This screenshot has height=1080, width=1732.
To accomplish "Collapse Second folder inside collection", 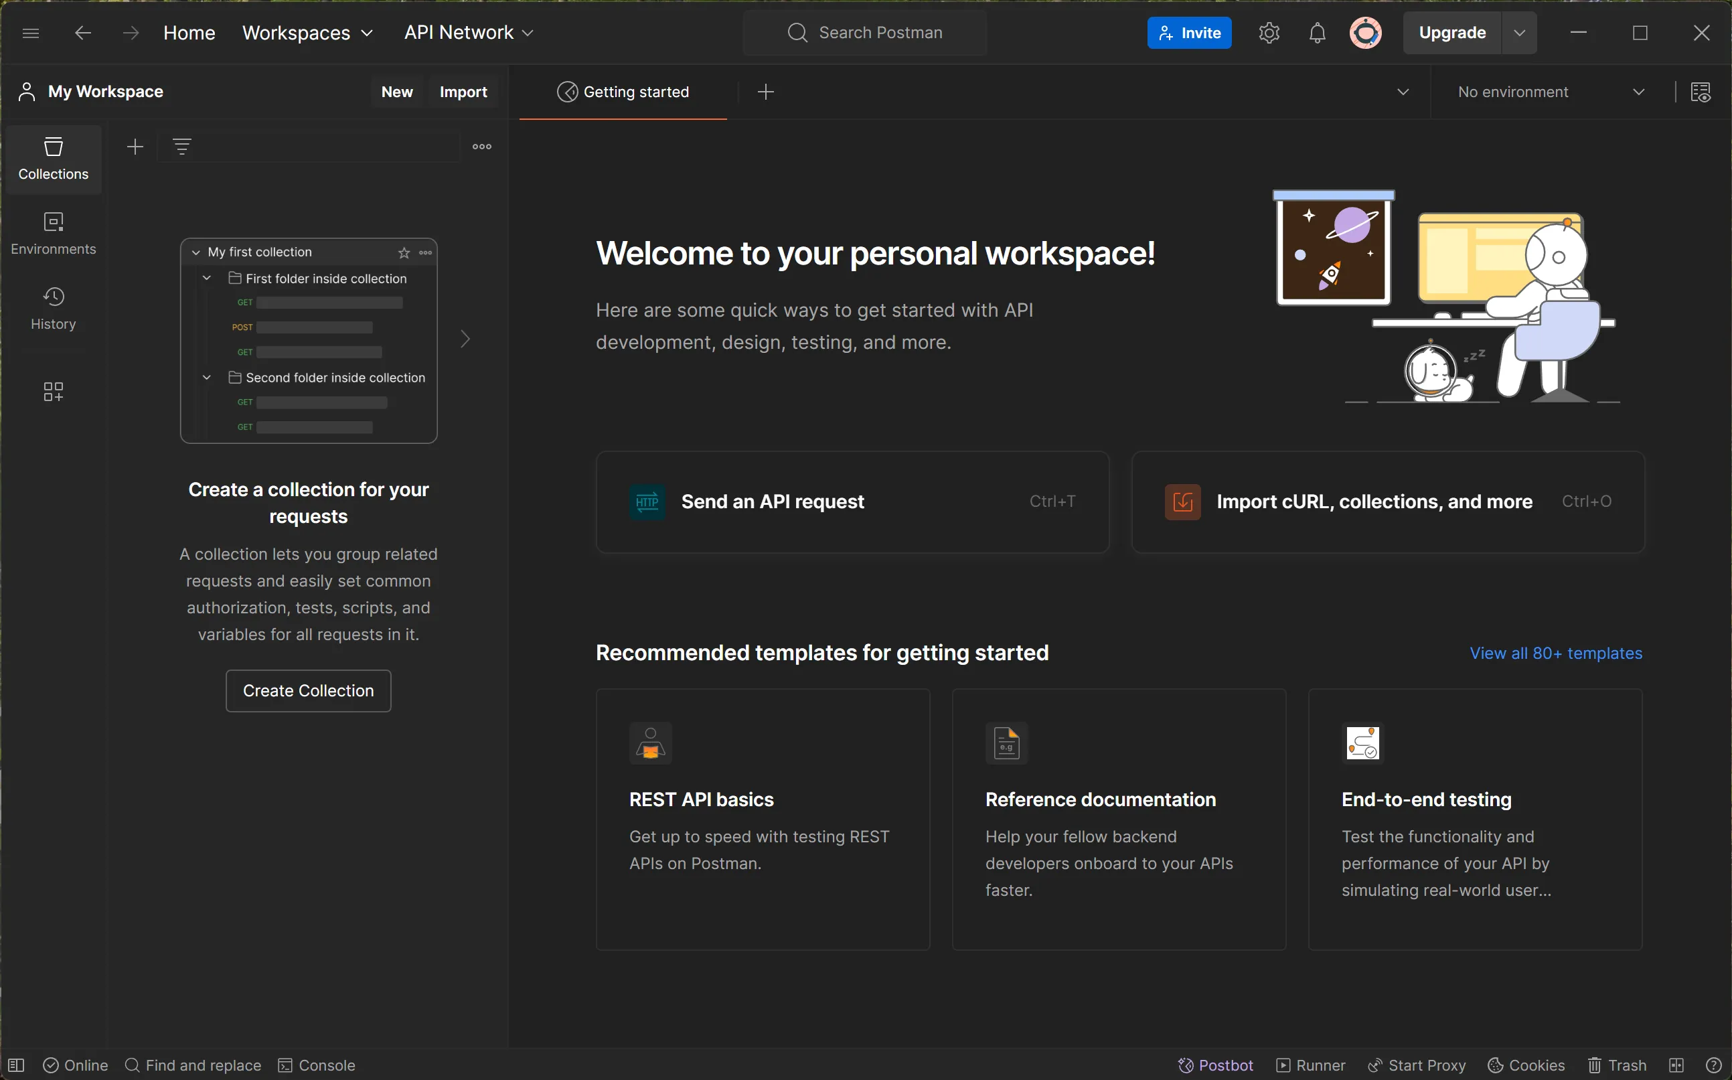I will (207, 377).
